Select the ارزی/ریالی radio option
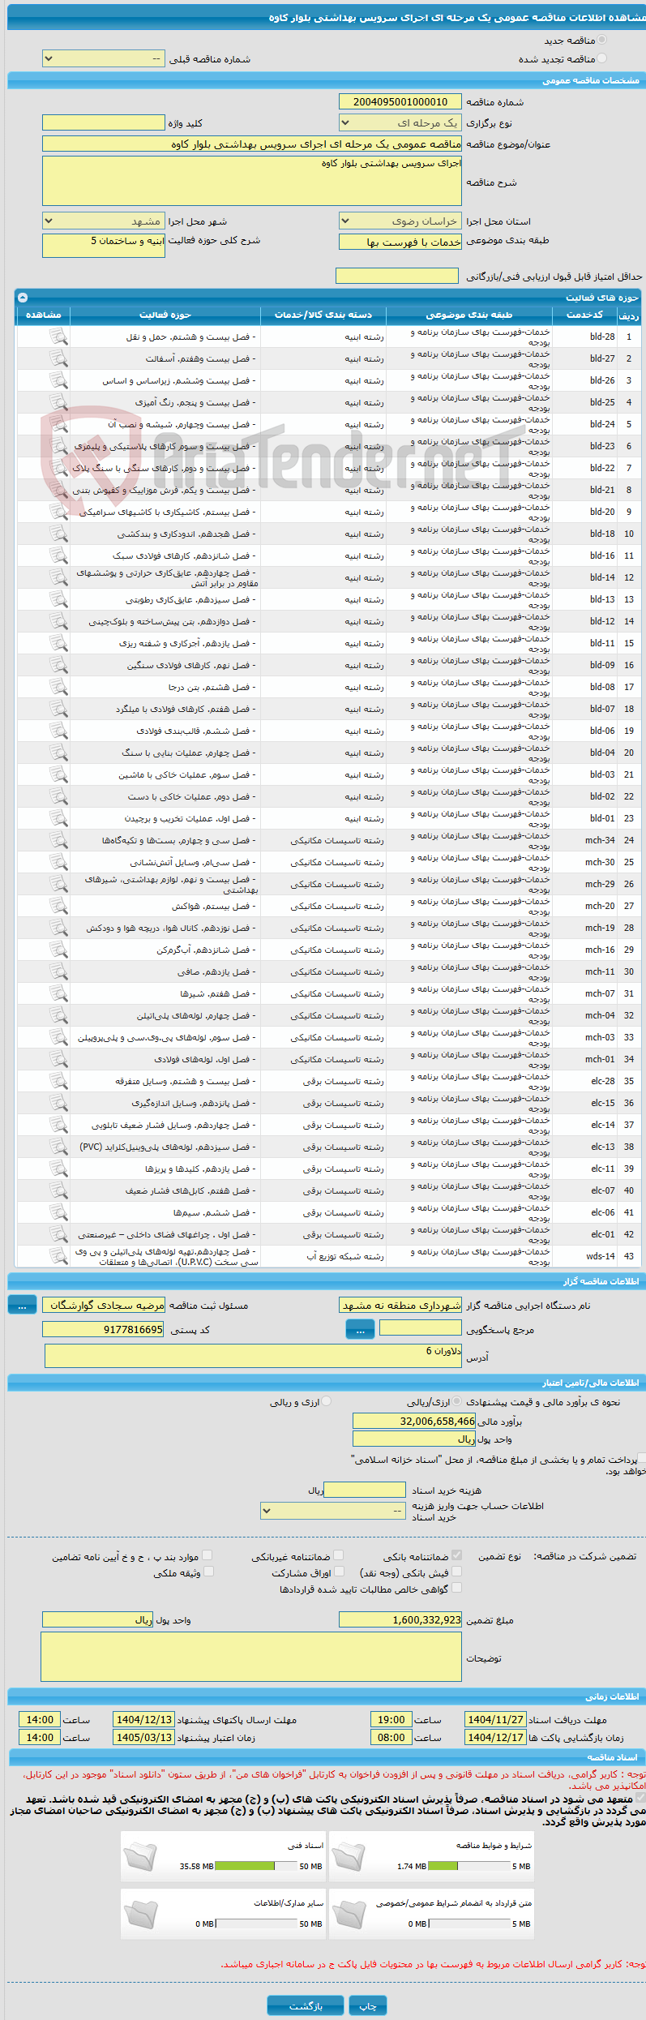The image size is (646, 2020). click(457, 1401)
